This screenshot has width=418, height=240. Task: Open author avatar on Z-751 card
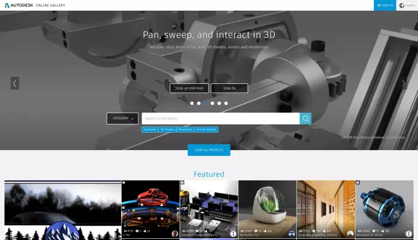[175, 233]
